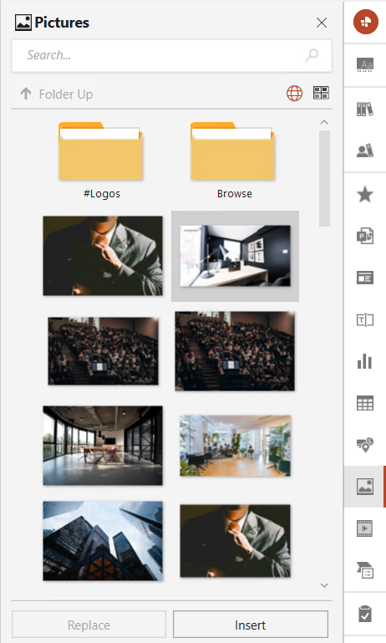The height and width of the screenshot is (643, 386).
Task: Open the #Logos folder
Action: click(101, 161)
